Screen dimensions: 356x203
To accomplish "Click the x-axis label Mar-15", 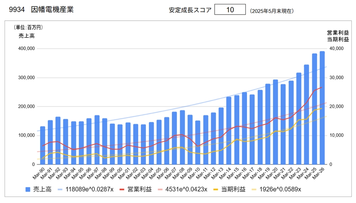I will pyautogui.click(x=233, y=173).
